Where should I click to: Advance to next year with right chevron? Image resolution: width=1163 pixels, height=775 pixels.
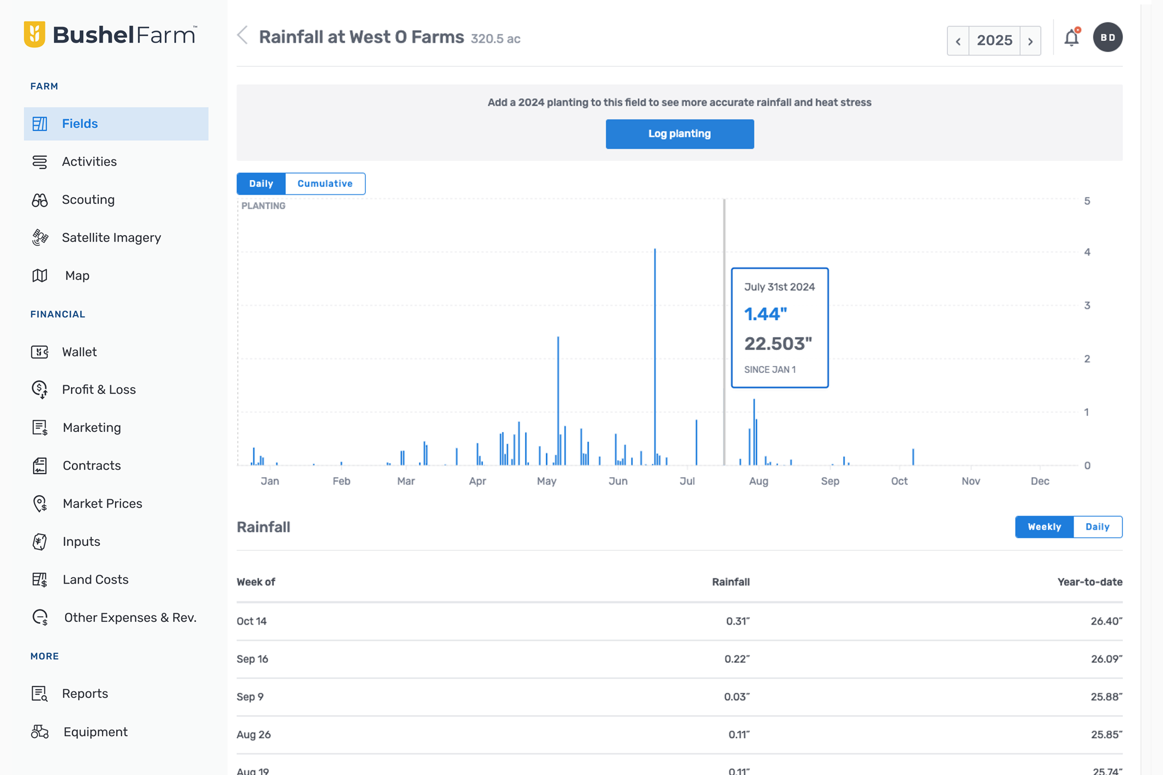[1031, 41]
